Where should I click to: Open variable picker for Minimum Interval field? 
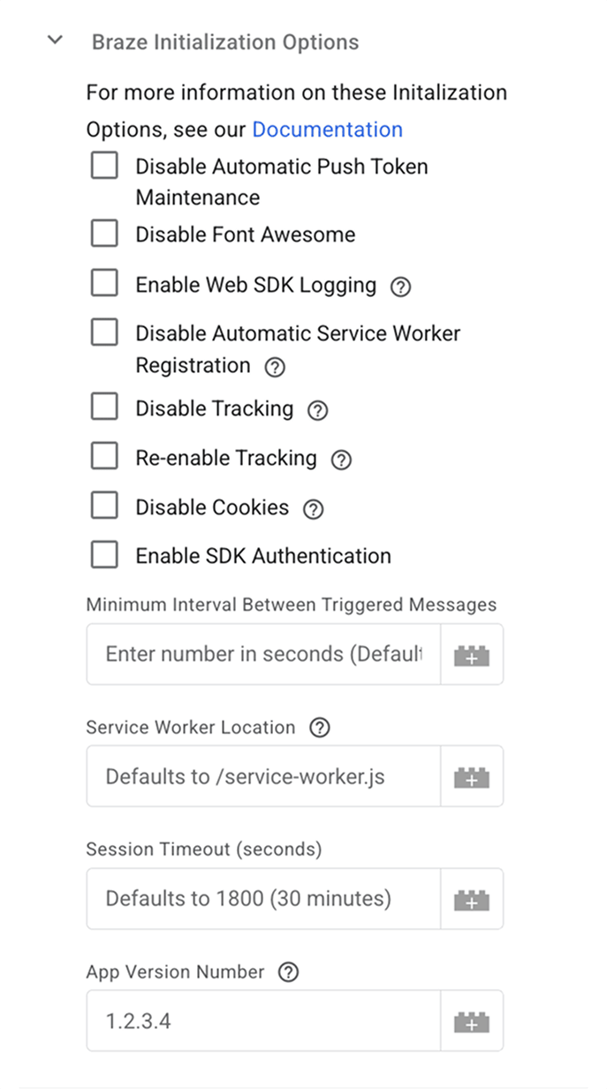click(471, 654)
